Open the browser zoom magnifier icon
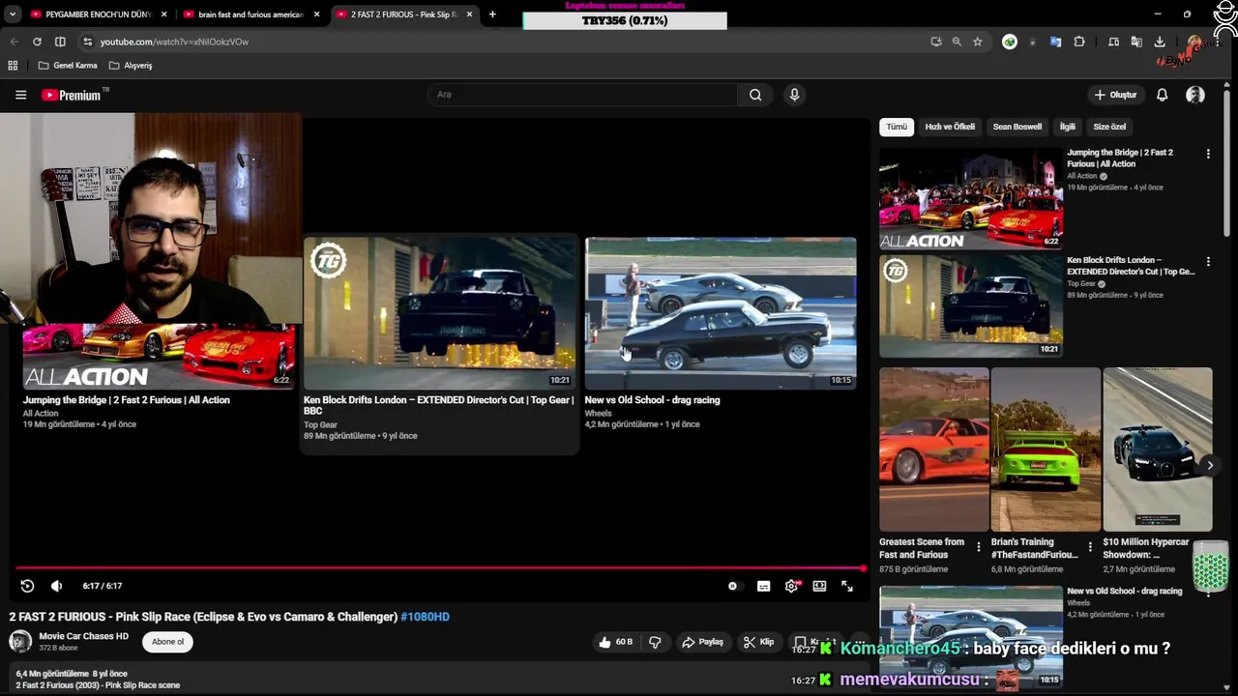Image resolution: width=1238 pixels, height=696 pixels. point(957,42)
